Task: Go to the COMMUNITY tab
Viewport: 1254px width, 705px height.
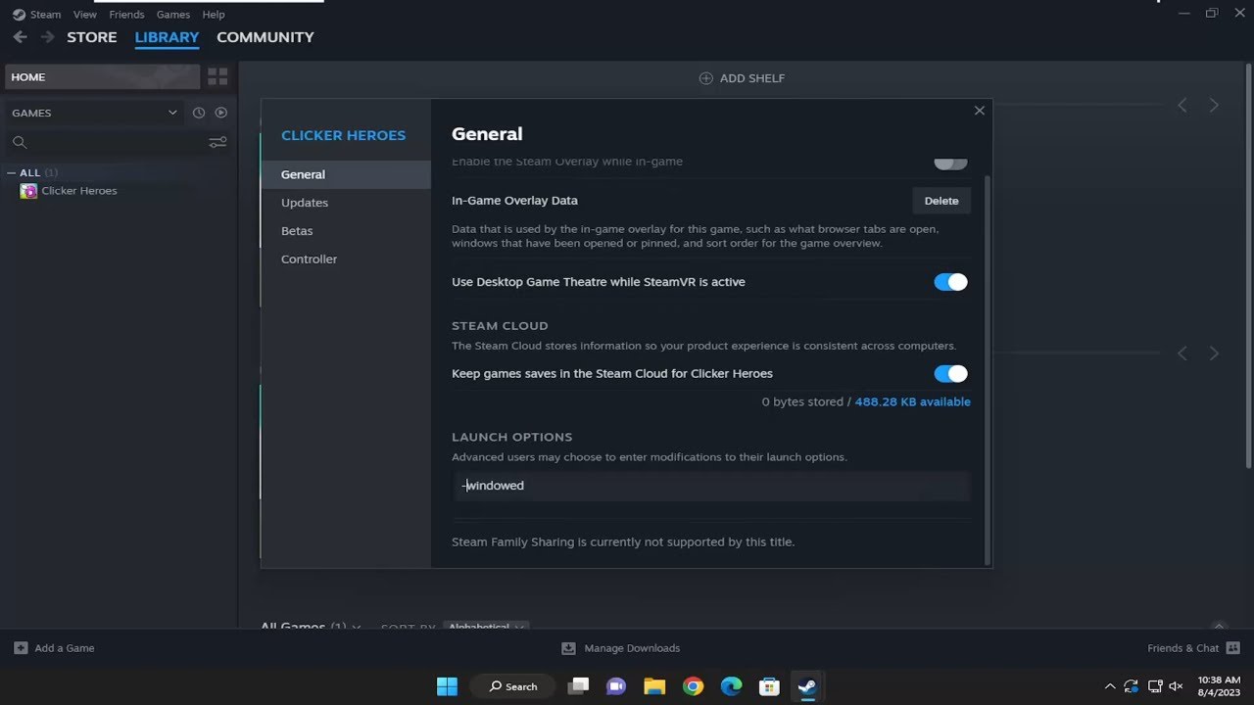Action: pos(265,37)
